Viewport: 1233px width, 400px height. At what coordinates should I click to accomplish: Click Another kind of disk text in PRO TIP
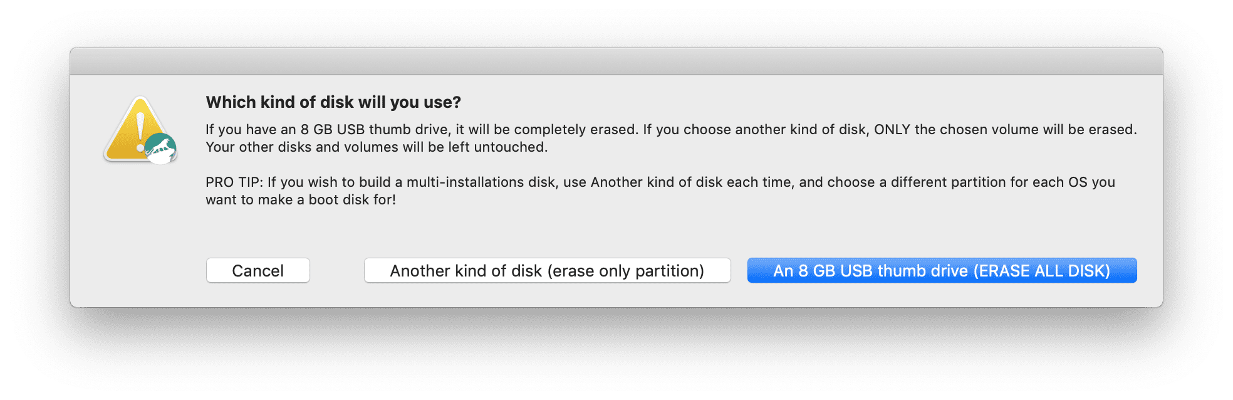click(x=657, y=182)
